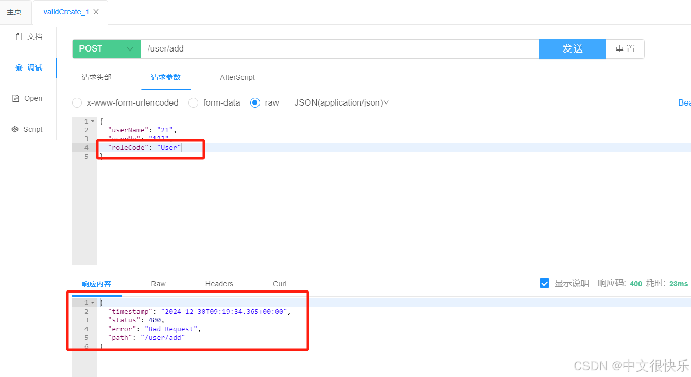Image resolution: width=691 pixels, height=377 pixels.
Task: Switch to the 主页 tab
Action: click(x=14, y=12)
